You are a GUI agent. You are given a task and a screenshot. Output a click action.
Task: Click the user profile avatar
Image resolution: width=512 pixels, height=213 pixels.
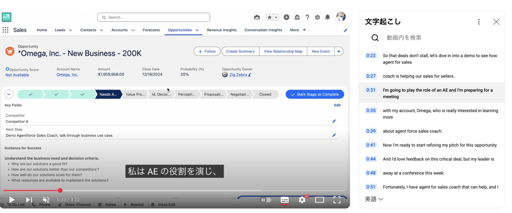(340, 17)
